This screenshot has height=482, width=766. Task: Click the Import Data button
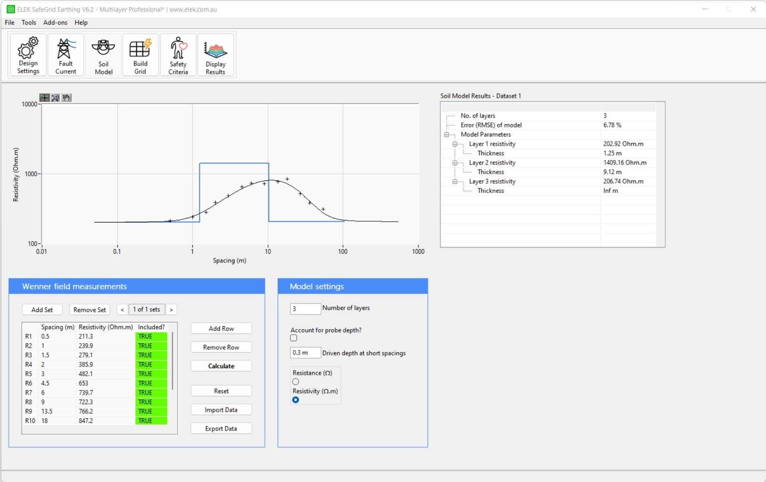[x=221, y=410]
